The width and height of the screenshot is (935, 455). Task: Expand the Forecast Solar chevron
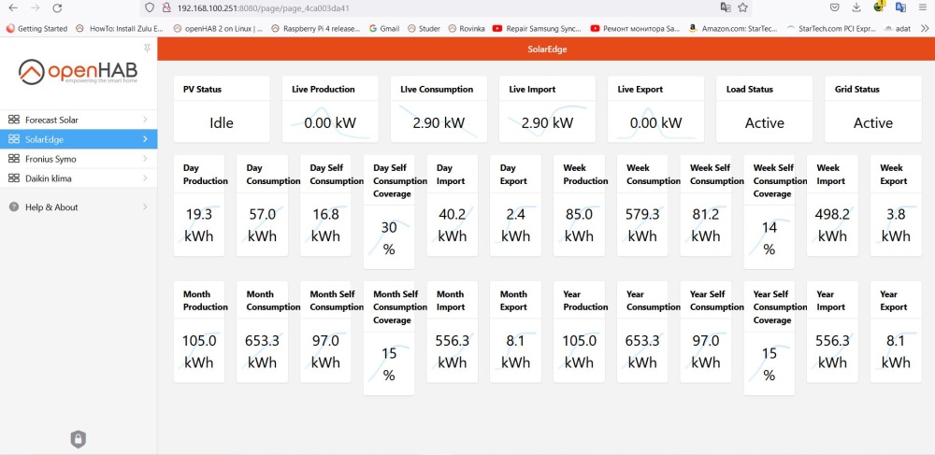pos(145,120)
